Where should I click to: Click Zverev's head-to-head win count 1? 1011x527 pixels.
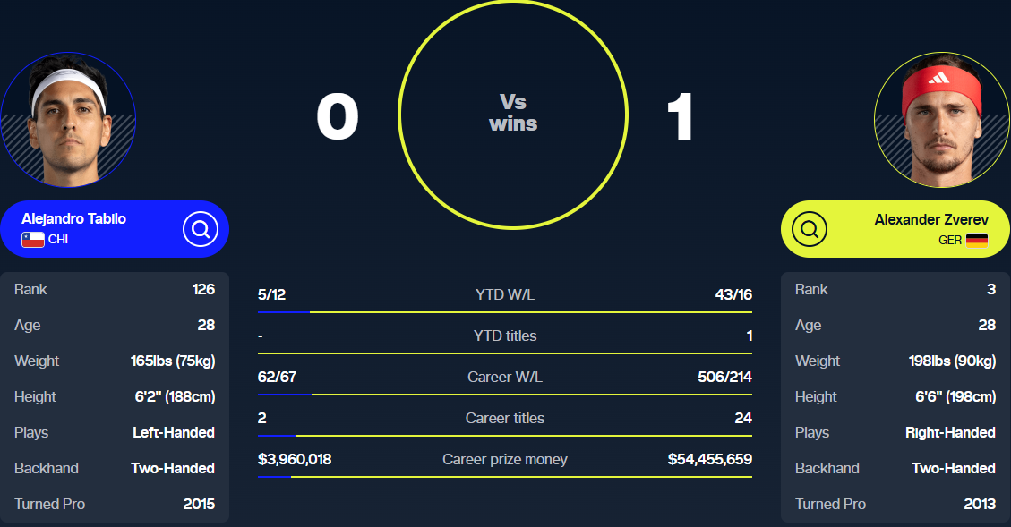point(680,119)
